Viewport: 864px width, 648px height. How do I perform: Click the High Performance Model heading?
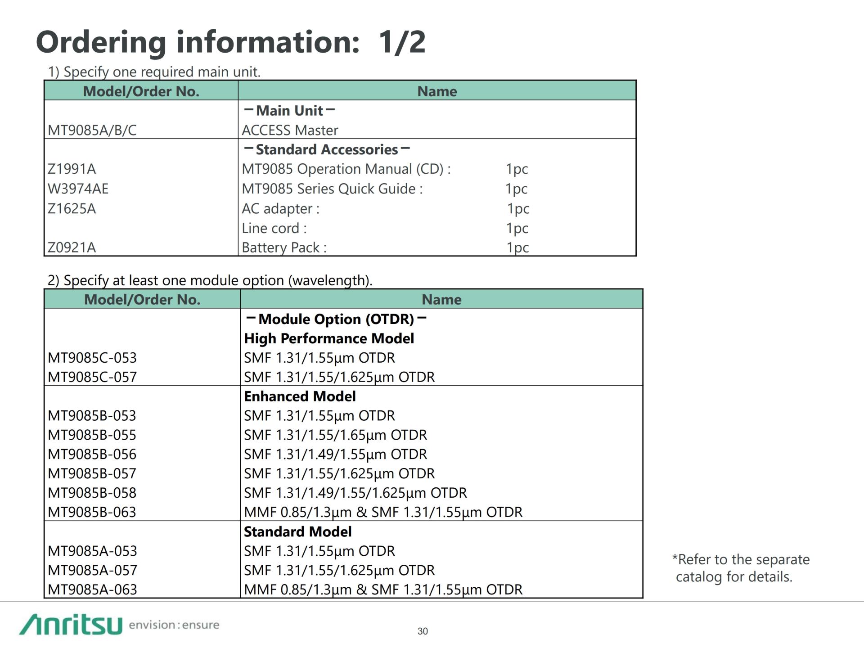click(x=328, y=338)
